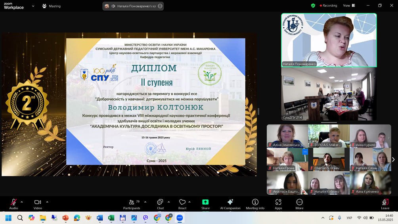This screenshot has height=224, width=398.
Task: Expand audio options arrow next to Audio
Action: 22,202
